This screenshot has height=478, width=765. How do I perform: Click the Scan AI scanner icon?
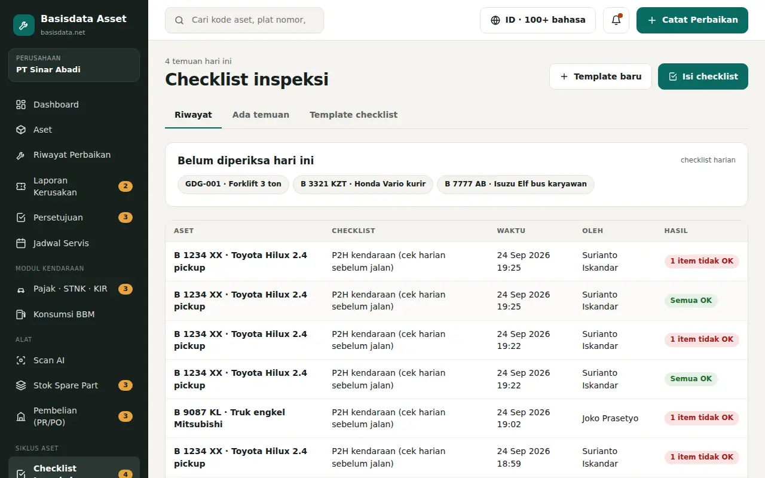pyautogui.click(x=21, y=360)
